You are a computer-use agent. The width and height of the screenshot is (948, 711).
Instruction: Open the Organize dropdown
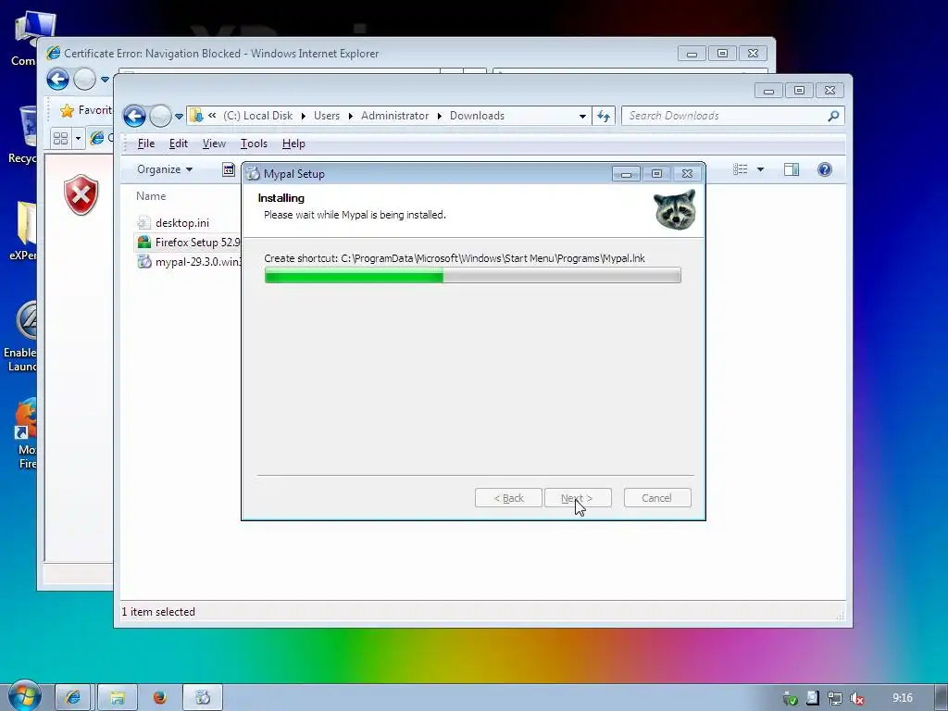165,169
